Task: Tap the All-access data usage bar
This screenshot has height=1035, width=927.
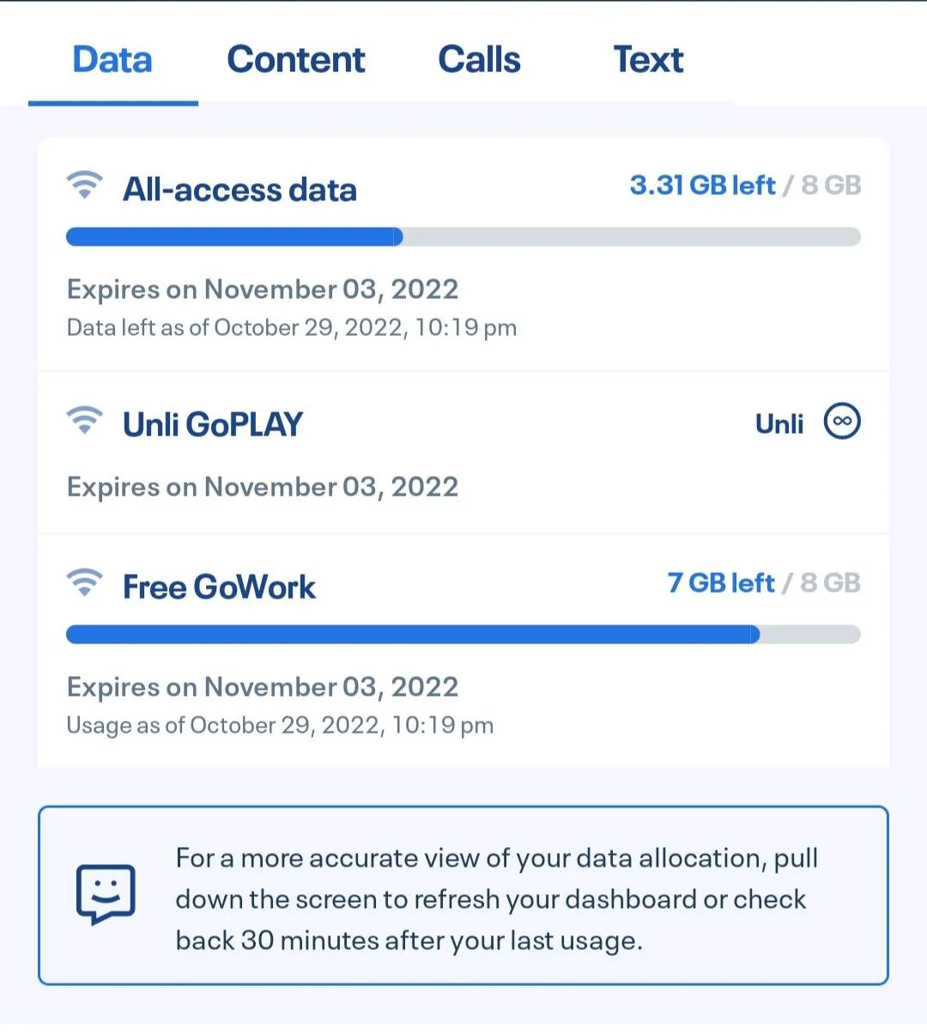Action: 463,237
